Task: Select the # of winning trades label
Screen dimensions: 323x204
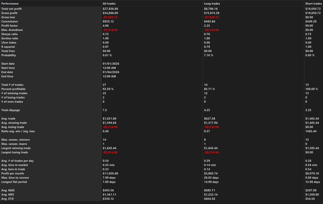Action: point(14,93)
